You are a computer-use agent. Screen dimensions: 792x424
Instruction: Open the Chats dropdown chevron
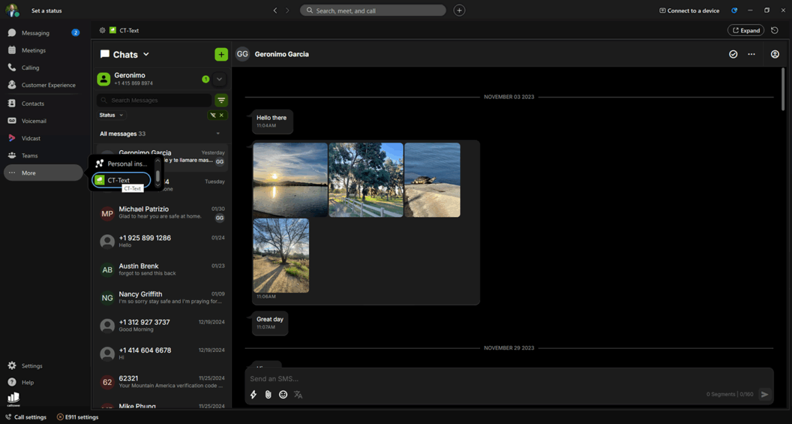(x=147, y=55)
